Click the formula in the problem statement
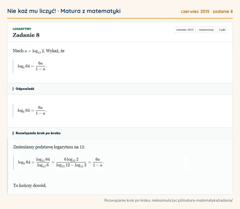Screen dimensions: 240x209 32,66
